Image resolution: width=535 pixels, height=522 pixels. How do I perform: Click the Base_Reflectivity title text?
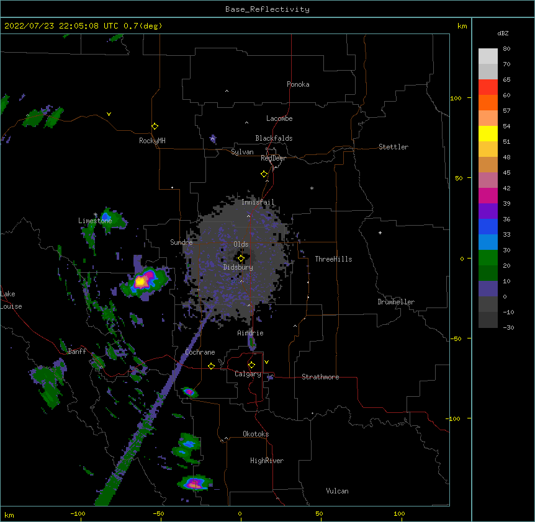click(x=267, y=9)
